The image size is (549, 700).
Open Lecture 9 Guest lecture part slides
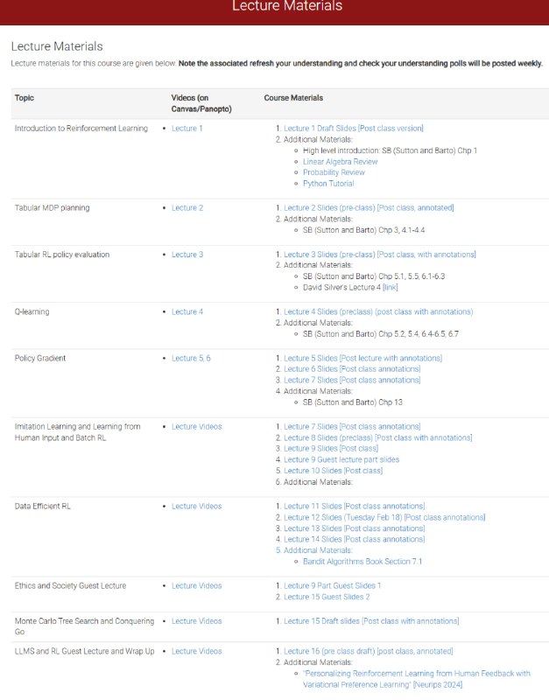(x=341, y=459)
